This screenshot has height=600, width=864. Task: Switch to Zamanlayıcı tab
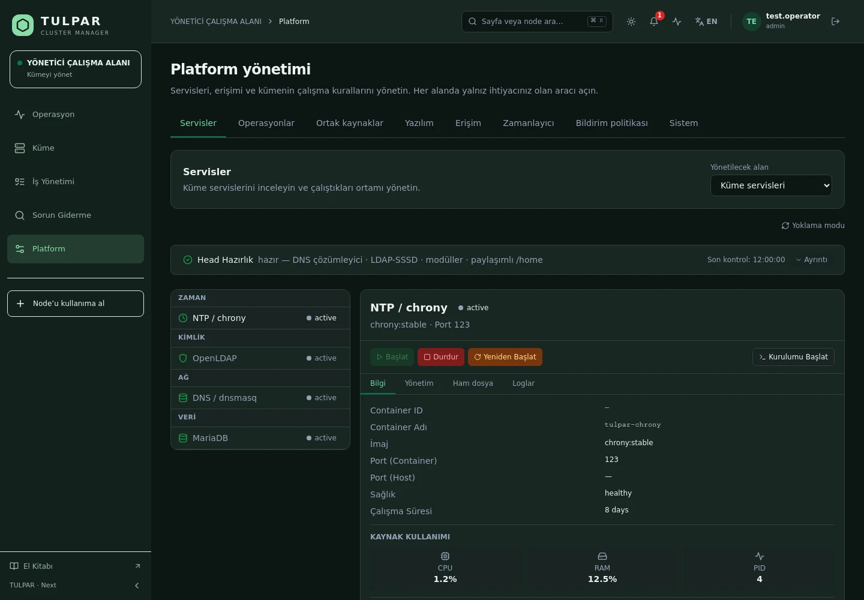coord(529,123)
